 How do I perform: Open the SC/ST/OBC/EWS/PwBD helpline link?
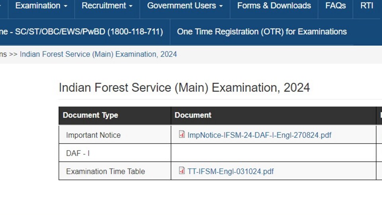[81, 32]
